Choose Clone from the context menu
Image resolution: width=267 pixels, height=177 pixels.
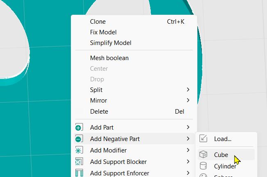[98, 22]
